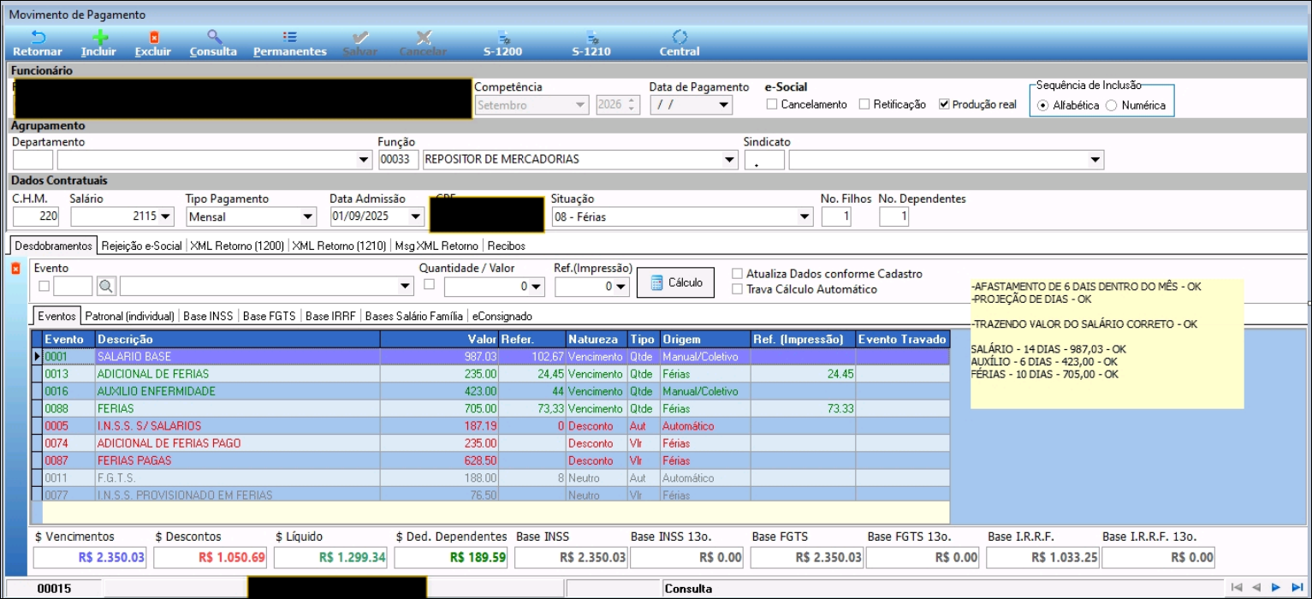This screenshot has width=1312, height=599.
Task: Open the Sindicato dropdown list
Action: 1095,160
